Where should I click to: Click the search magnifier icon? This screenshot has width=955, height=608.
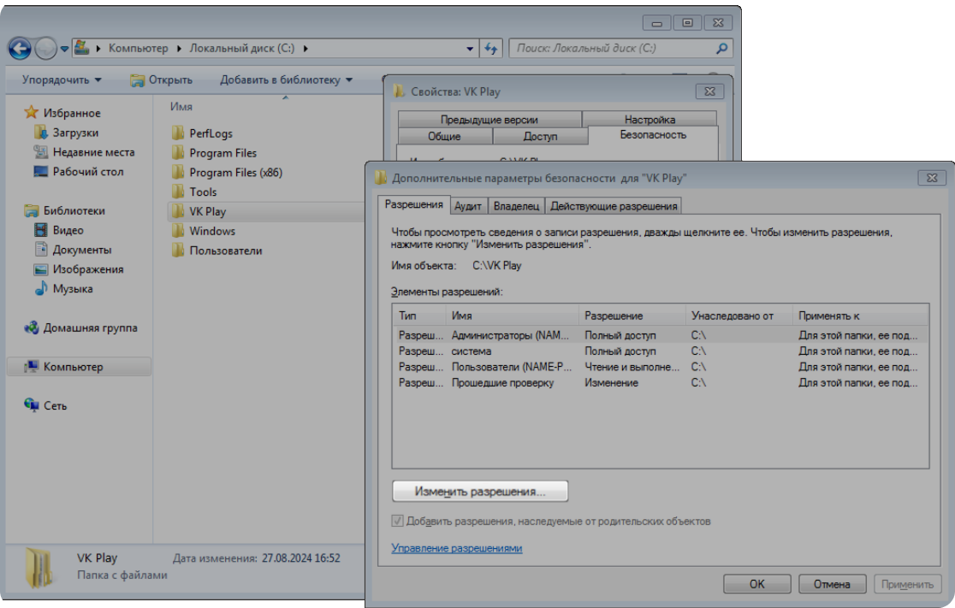coord(723,49)
